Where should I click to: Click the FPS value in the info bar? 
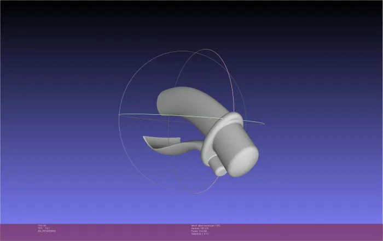pyautogui.click(x=44, y=228)
